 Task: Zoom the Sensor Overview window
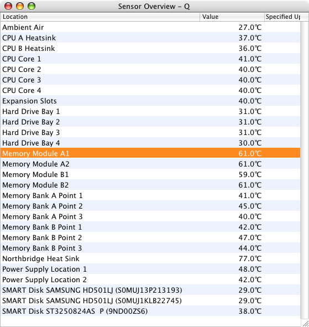(x=32, y=6)
